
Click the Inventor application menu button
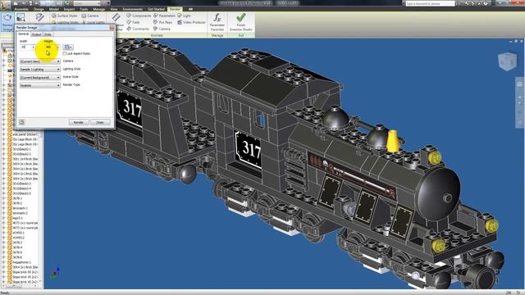point(6,6)
